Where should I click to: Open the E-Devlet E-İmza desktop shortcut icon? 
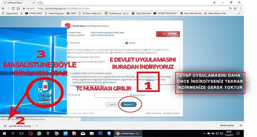[x=45, y=93]
